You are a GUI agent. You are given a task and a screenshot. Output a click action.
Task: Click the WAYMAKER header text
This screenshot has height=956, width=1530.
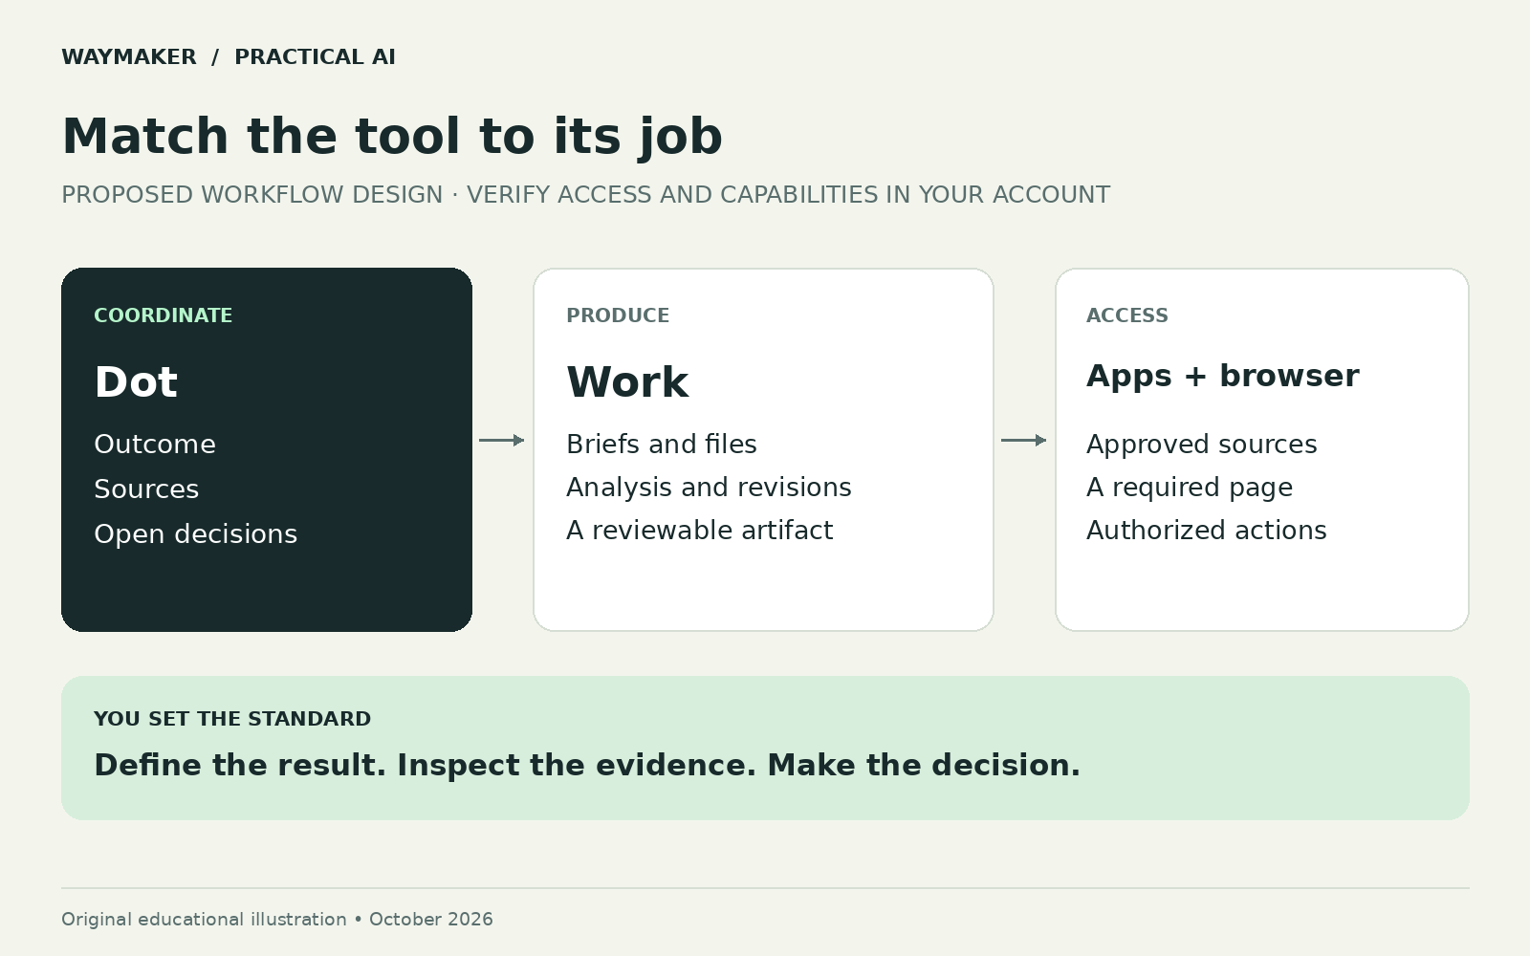click(x=129, y=57)
